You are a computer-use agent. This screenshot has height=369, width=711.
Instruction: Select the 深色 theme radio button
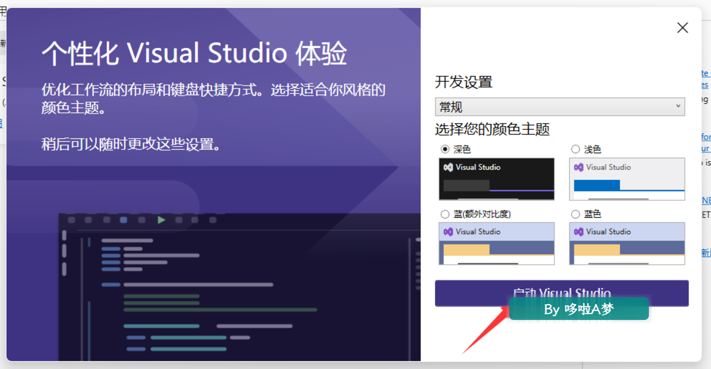pos(445,149)
